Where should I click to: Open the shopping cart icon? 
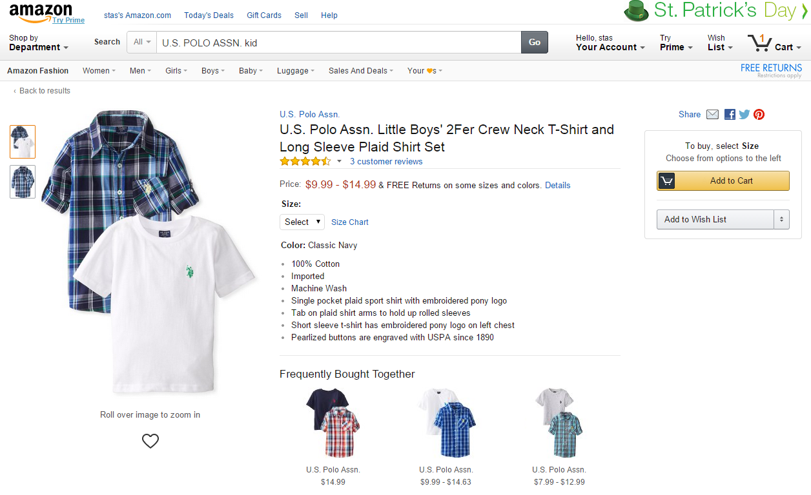(760, 44)
